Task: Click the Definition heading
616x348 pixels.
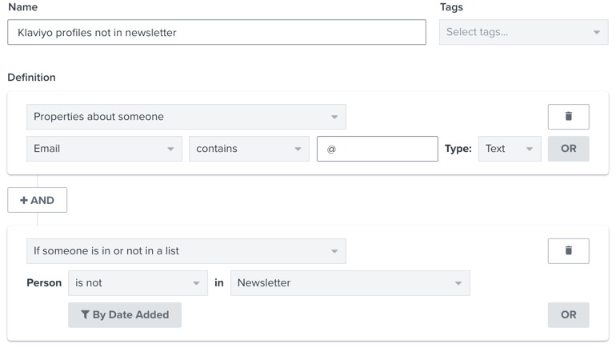Action: click(31, 78)
